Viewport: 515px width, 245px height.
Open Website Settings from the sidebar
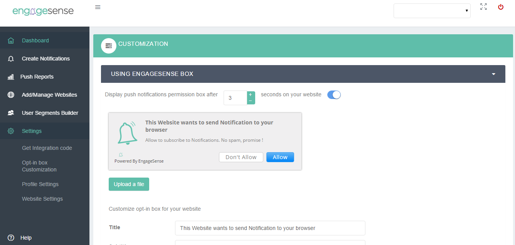tap(42, 199)
